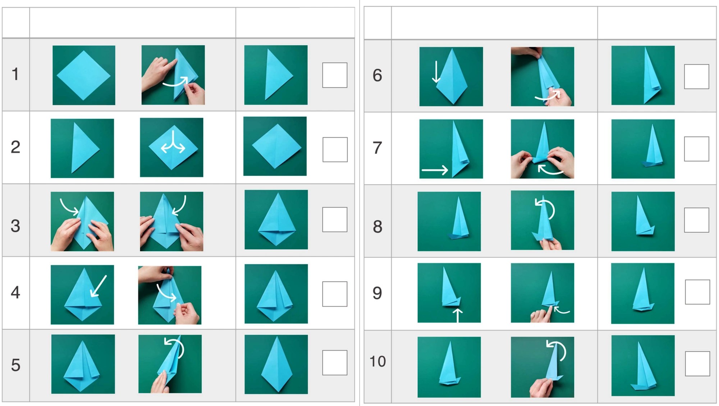Open the step 1 blue diamond paper photo

click(x=84, y=75)
